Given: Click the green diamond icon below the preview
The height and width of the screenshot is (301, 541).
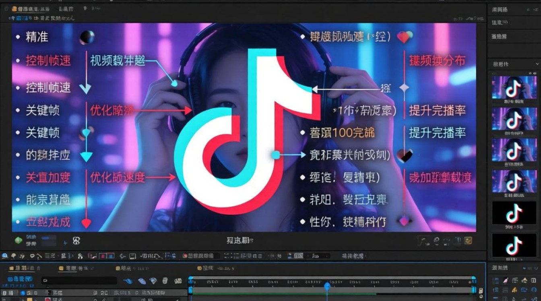Looking at the screenshot, I should click(x=18, y=240).
